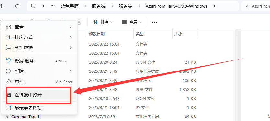Click the undo arrow icon beside 撤消 删除

[x=8, y=60]
